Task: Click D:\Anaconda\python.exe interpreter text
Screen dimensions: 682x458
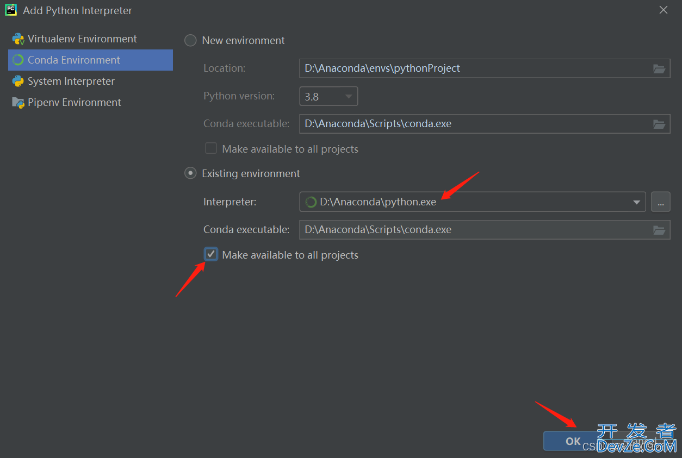Action: 378,202
